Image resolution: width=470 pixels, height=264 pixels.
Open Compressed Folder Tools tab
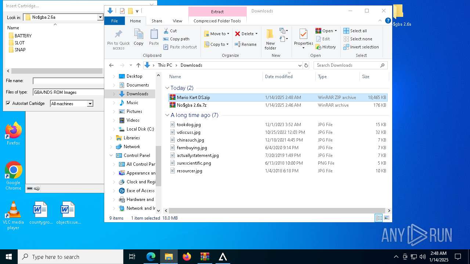(217, 21)
